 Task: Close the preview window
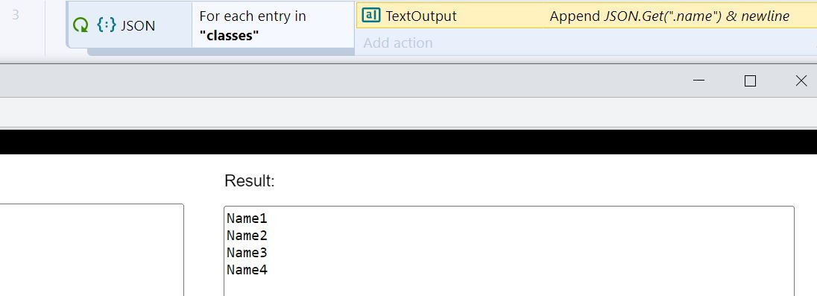(x=801, y=81)
